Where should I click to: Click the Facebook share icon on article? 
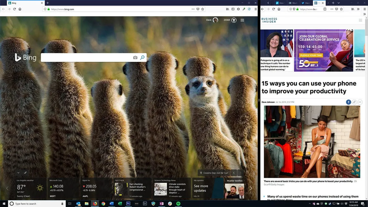(x=348, y=102)
